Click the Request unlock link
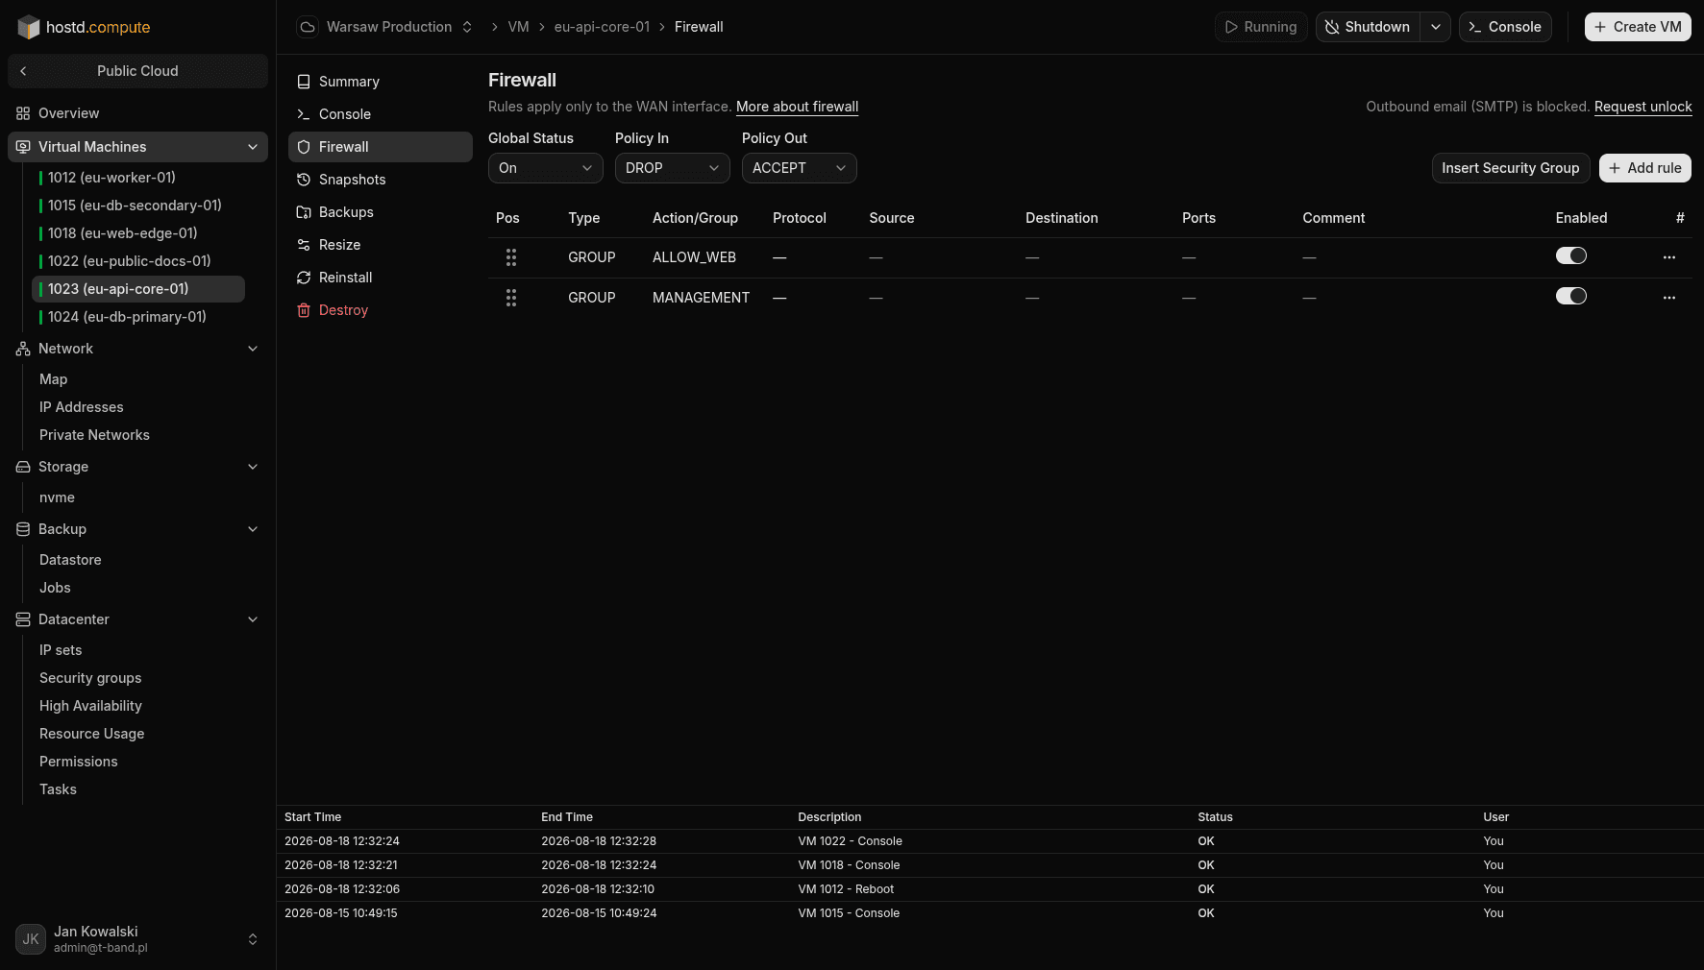This screenshot has width=1704, height=970. pos(1643,107)
